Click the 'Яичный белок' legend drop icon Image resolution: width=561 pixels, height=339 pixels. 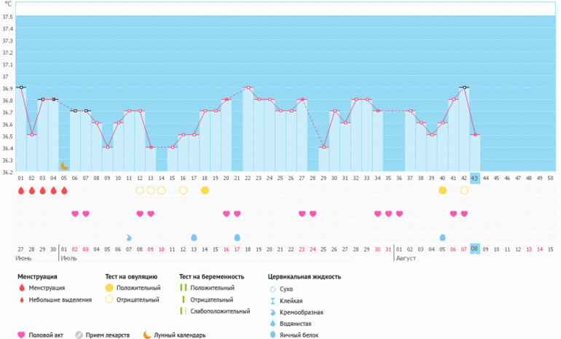click(272, 334)
